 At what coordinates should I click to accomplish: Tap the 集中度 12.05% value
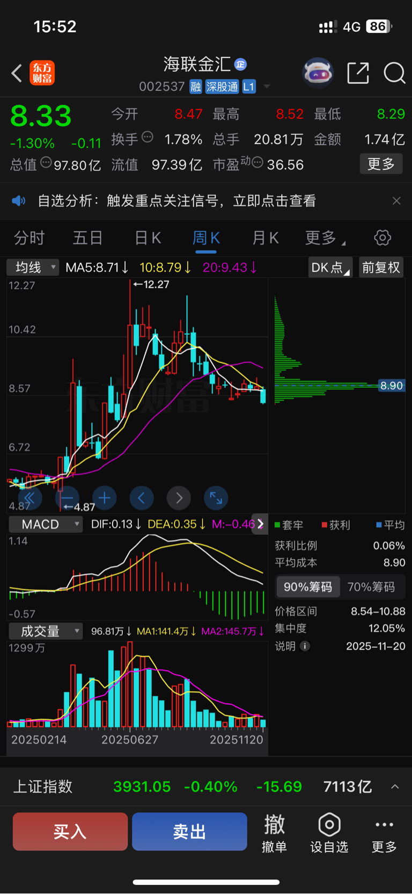(387, 628)
